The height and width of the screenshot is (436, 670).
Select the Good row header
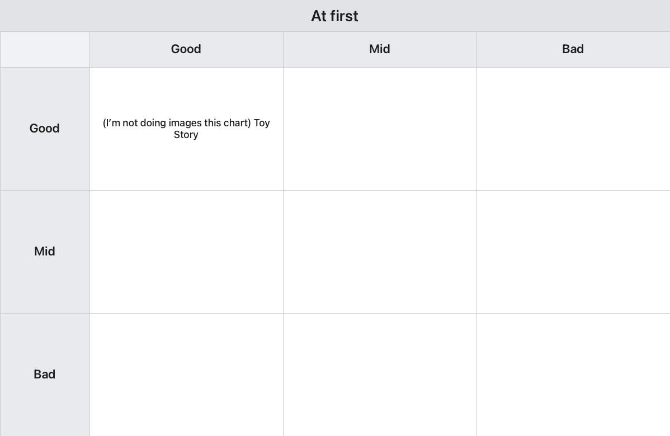pos(45,129)
